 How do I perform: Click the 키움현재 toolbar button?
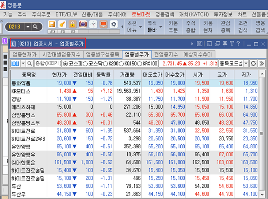208,27
